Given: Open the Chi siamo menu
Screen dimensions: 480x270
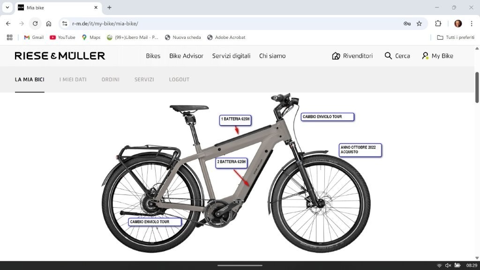Looking at the screenshot, I should 272,56.
